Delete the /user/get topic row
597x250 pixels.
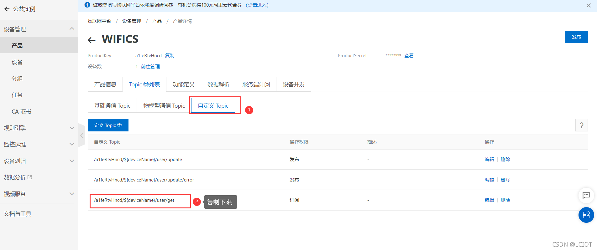[505, 200]
